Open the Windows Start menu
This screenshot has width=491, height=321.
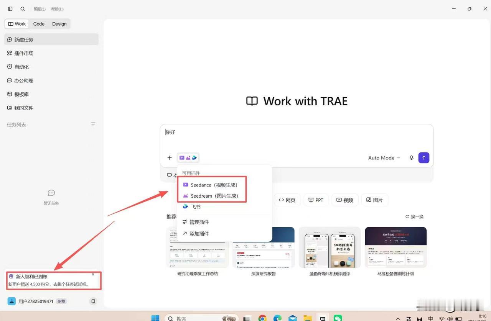(155, 318)
